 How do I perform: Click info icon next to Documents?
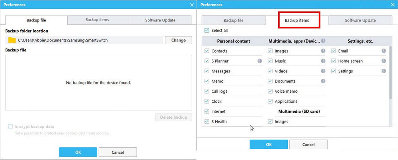point(323,81)
